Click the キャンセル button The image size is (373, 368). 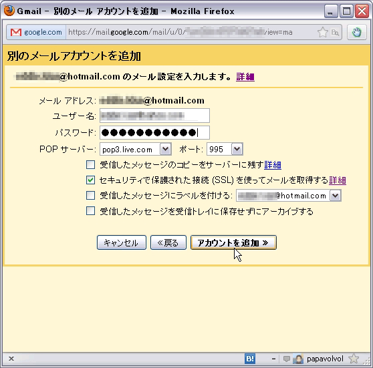pyautogui.click(x=122, y=242)
